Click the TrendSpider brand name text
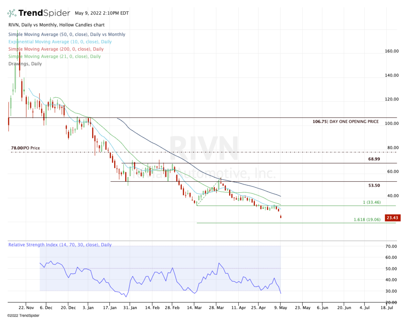The image size is (408, 319). click(x=44, y=14)
